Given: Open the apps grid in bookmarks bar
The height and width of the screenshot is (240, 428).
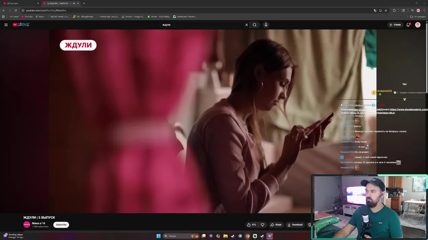Looking at the screenshot, I should point(3,17).
